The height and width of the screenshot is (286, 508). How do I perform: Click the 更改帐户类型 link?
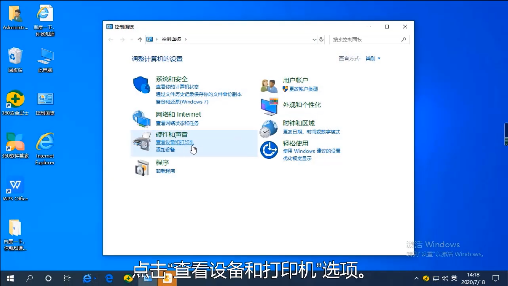pyautogui.click(x=303, y=89)
